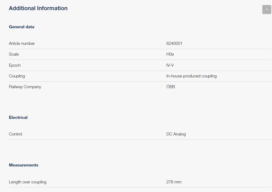This screenshot has width=272, height=192.
Task: Click the Measurements section heading
Action: pos(24,165)
